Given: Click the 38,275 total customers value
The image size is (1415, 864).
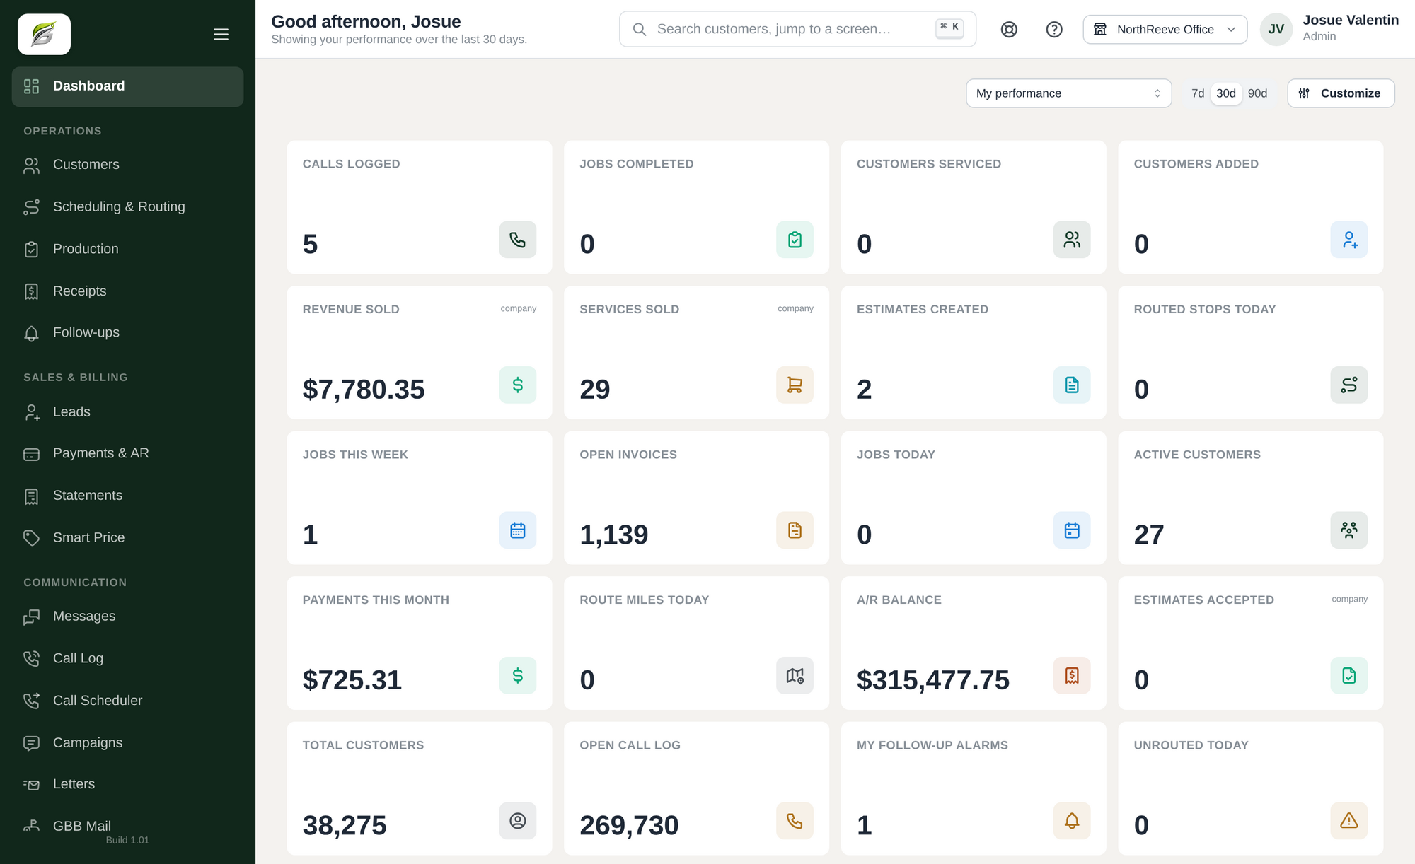Looking at the screenshot, I should coord(345,826).
